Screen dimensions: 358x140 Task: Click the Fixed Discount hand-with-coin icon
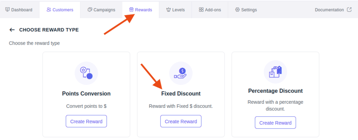(181, 73)
